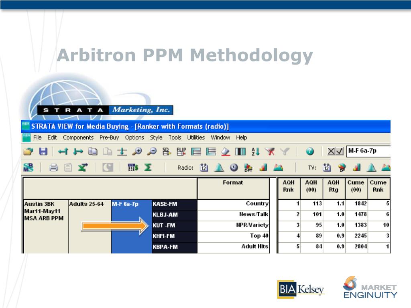411x308 pixels.
Task: Click the TV calendar icon
Action: pyautogui.click(x=327, y=167)
